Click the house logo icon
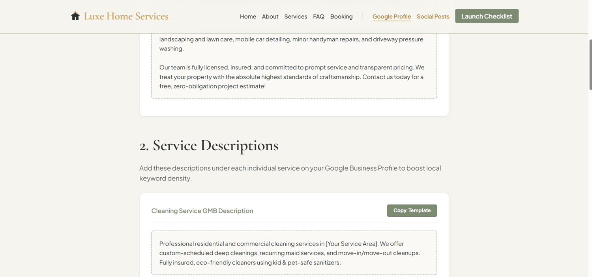 pyautogui.click(x=75, y=16)
